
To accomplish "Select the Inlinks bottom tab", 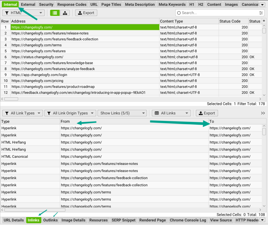I will 33,220.
